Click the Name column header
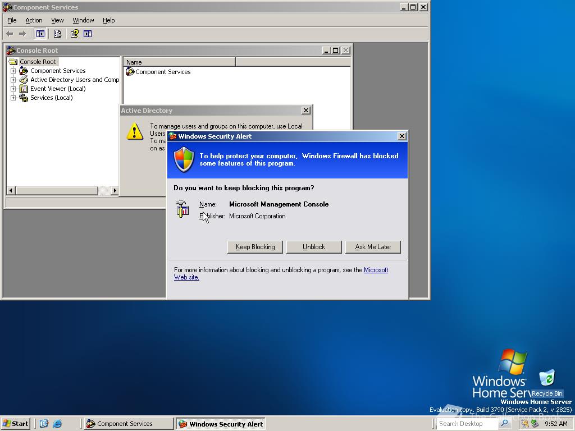 [179, 62]
